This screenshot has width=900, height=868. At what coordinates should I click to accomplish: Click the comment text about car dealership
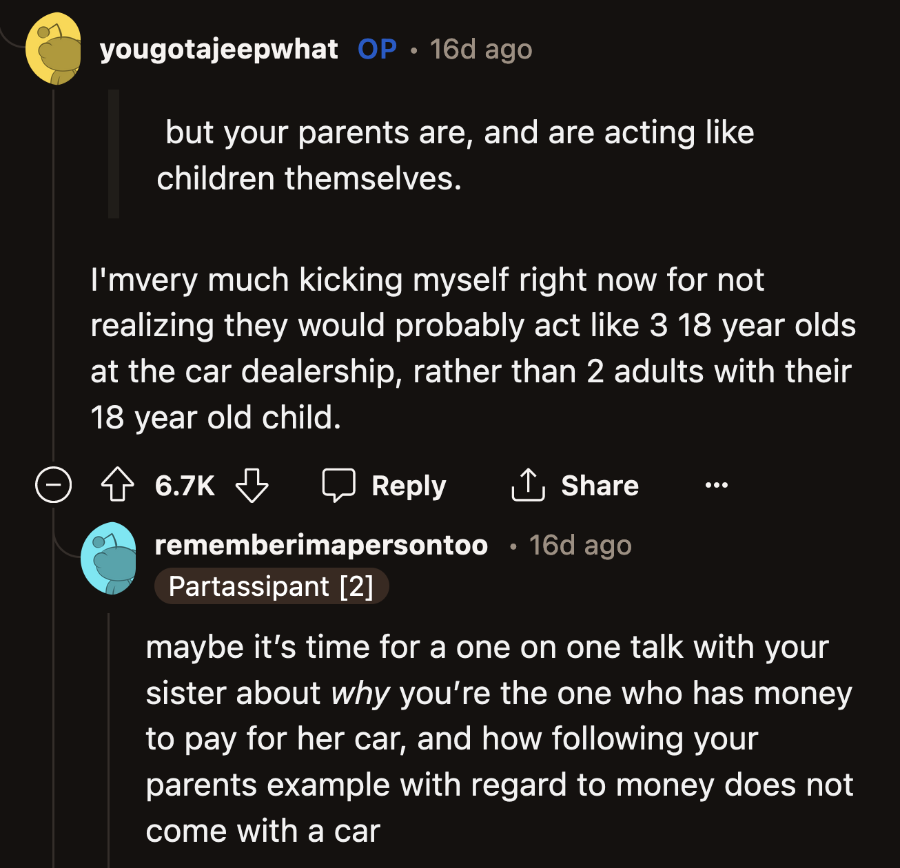tap(472, 348)
